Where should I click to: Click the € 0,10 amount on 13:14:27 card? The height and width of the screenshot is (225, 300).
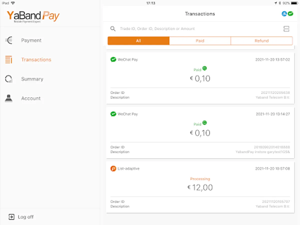pos(200,133)
